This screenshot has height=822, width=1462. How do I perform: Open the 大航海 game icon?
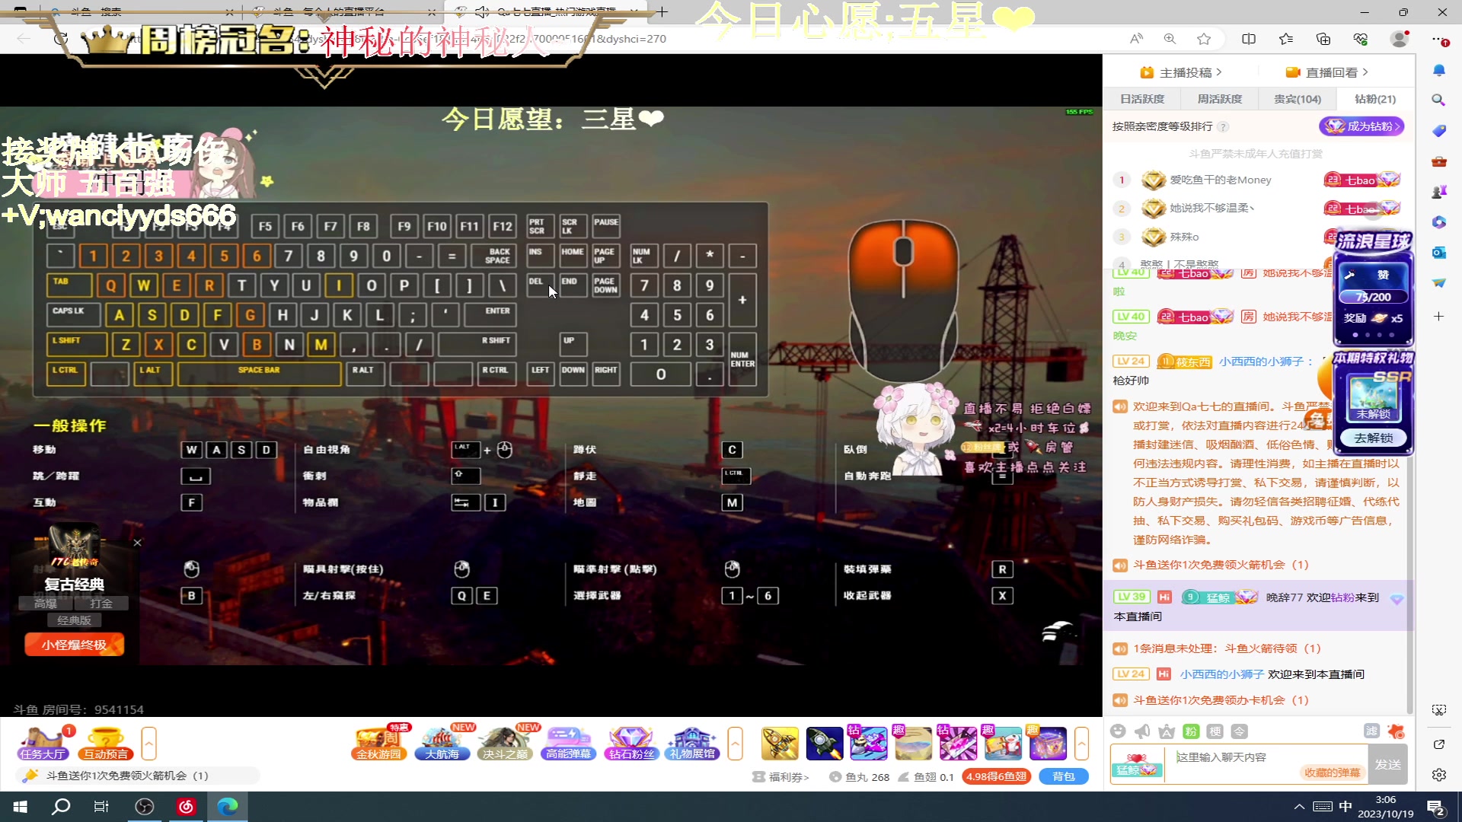(x=442, y=744)
